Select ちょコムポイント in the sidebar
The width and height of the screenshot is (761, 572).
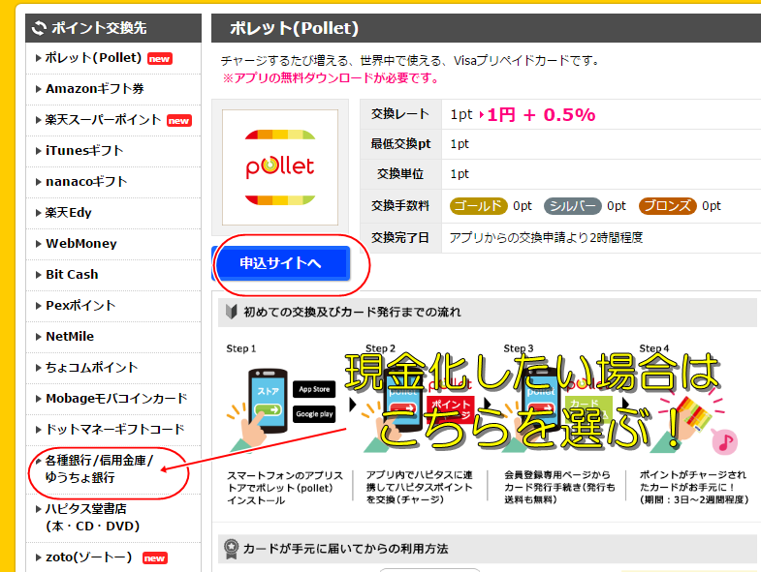point(92,368)
